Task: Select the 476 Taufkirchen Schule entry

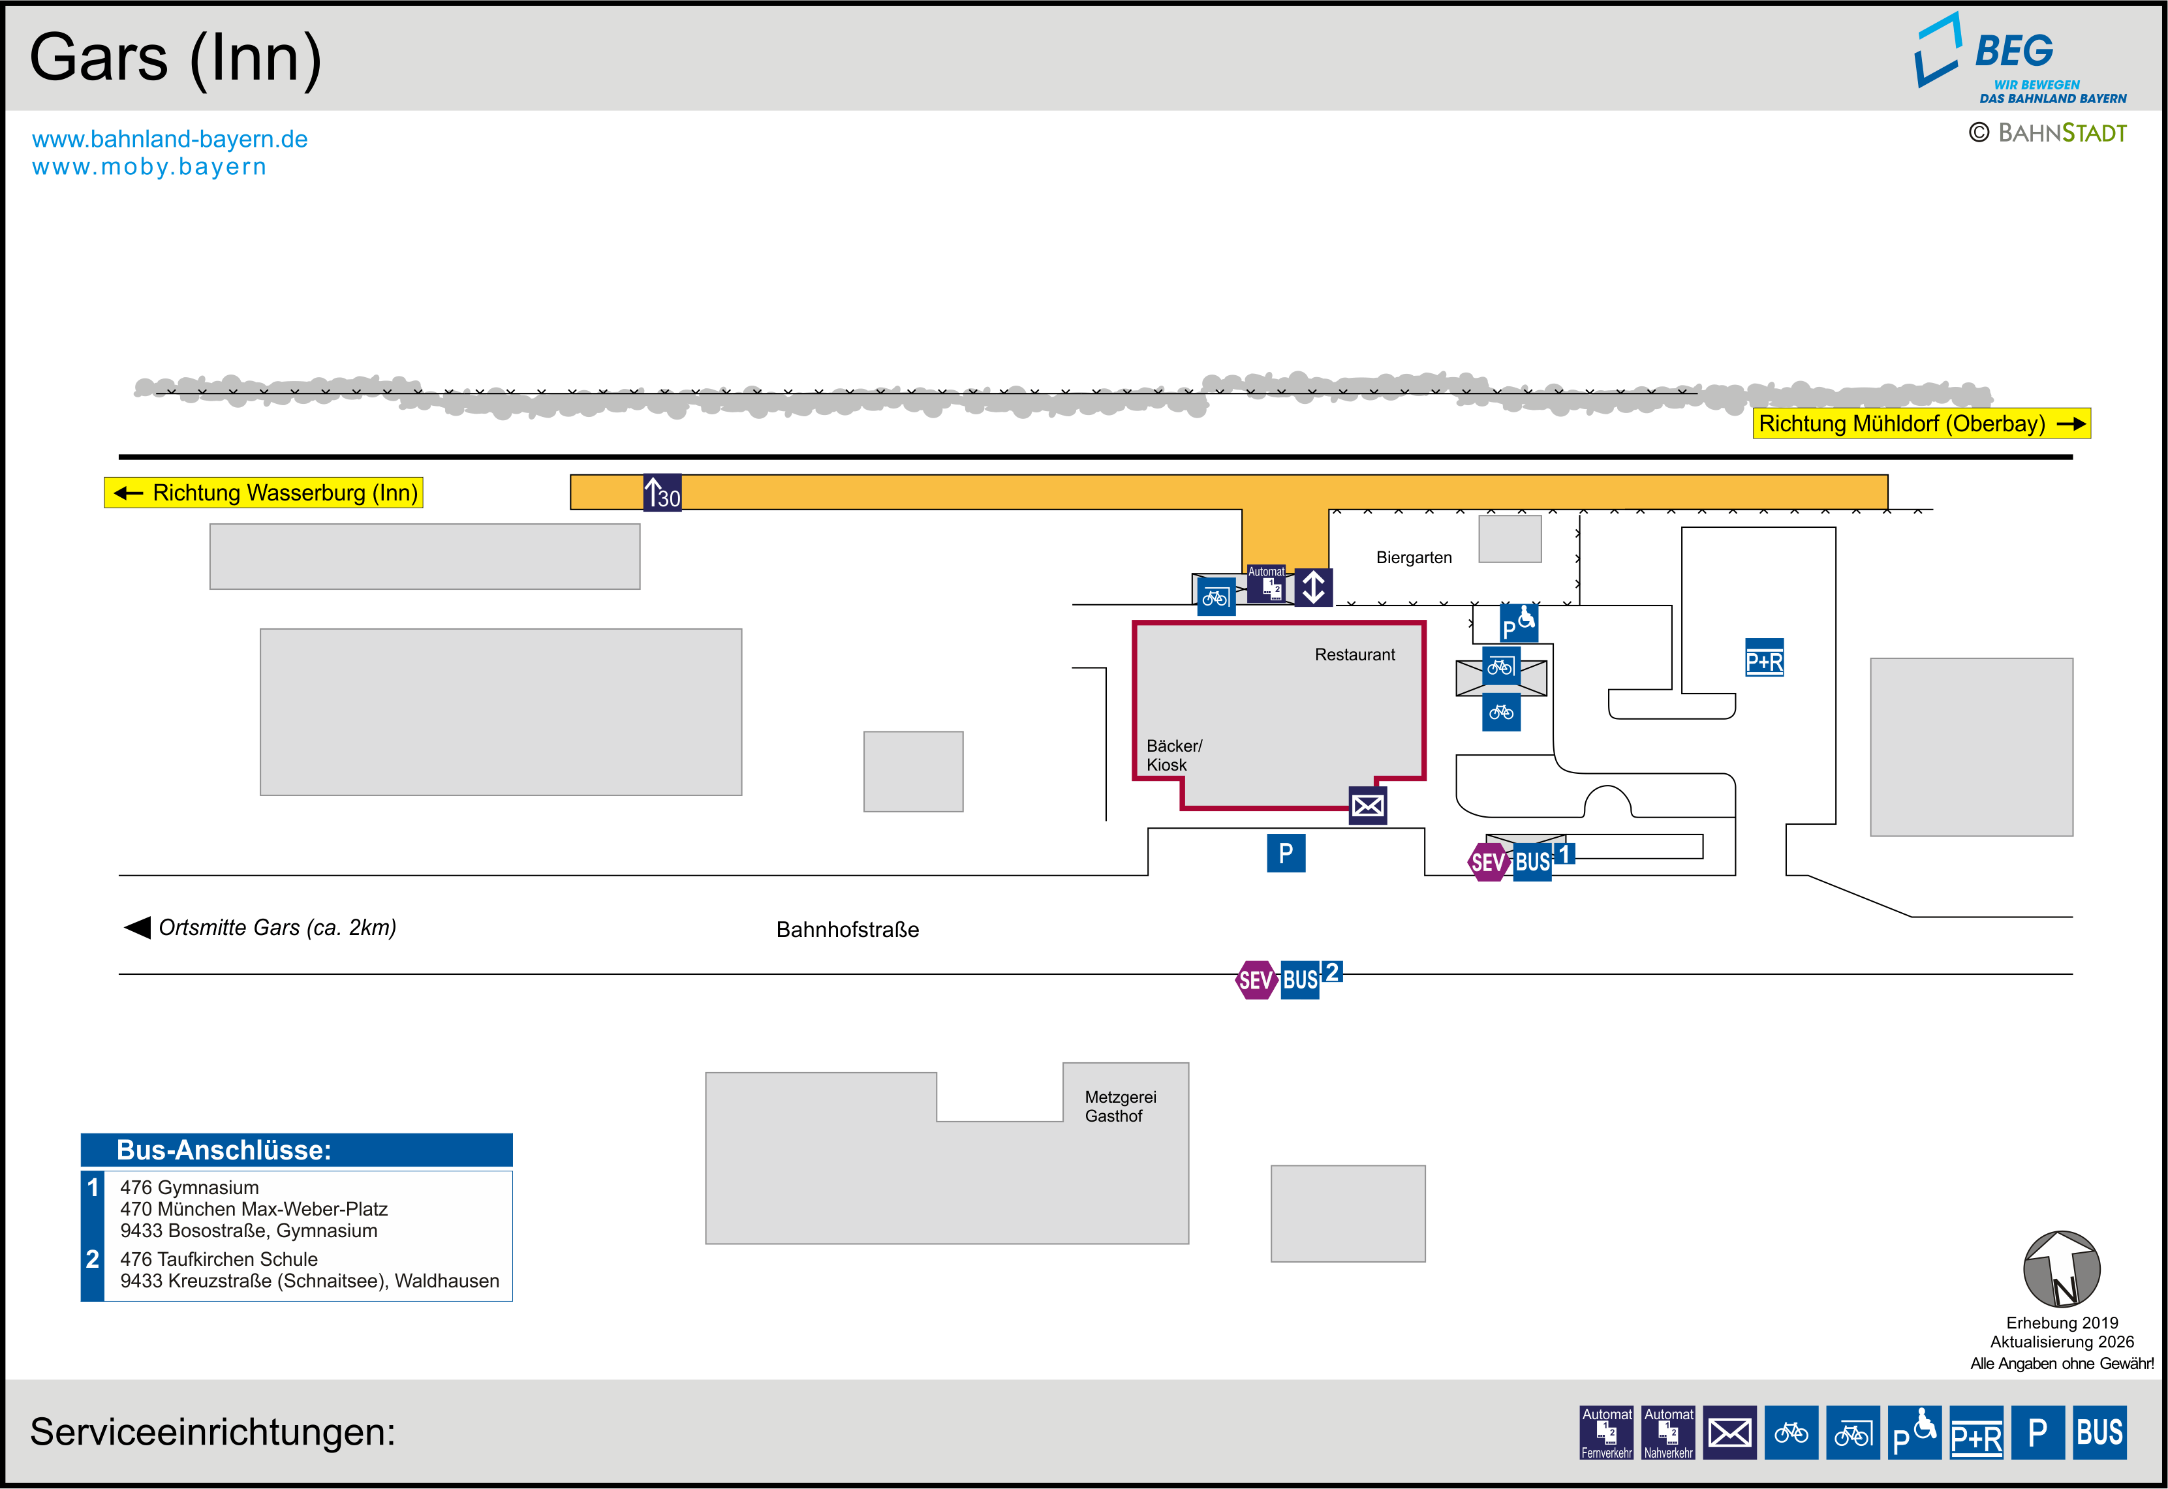Action: tap(218, 1259)
